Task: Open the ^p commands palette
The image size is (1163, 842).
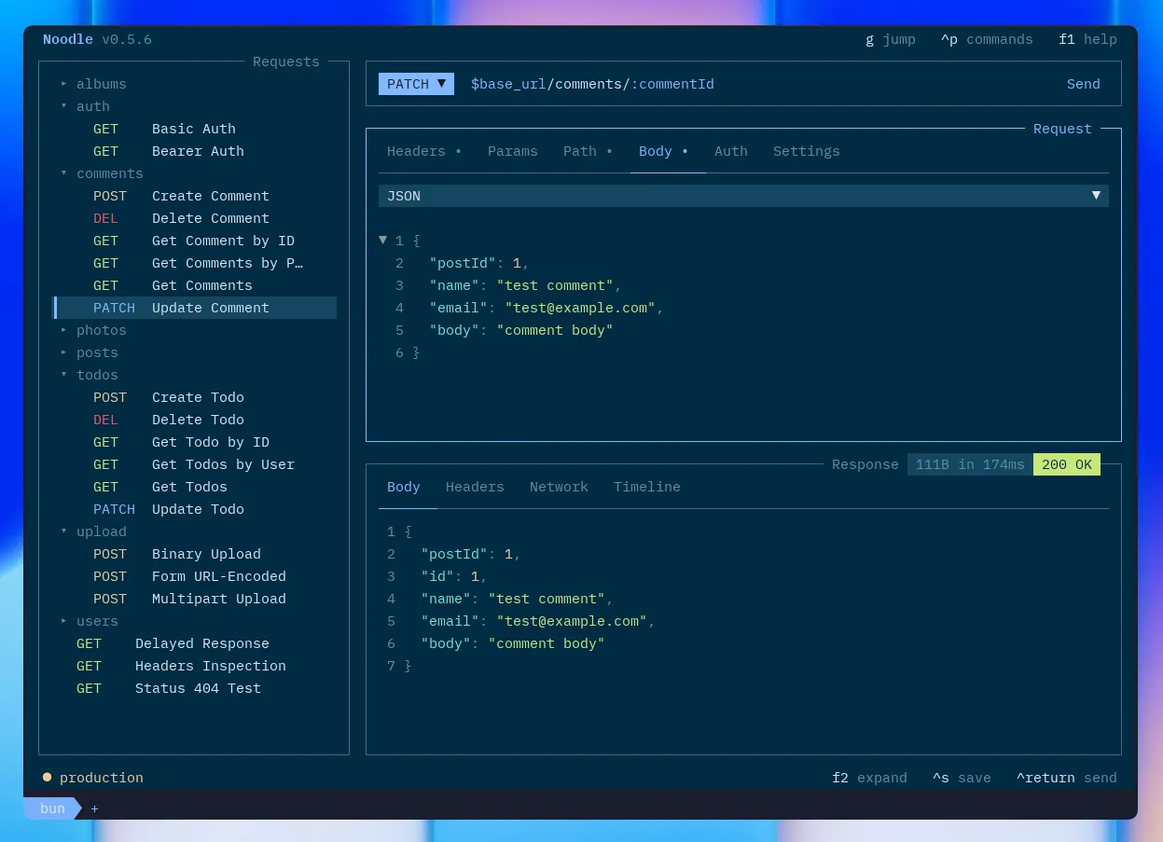Action: (987, 39)
